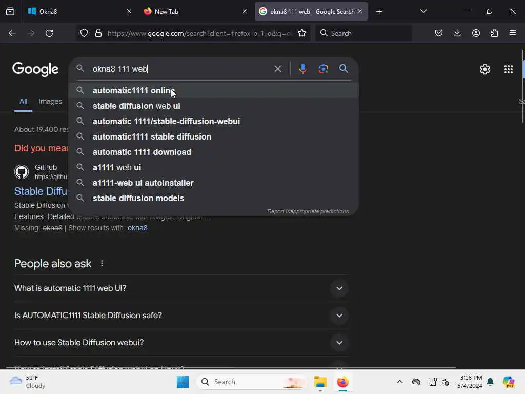
Task: Click the forward navigation arrow
Action: [31, 33]
